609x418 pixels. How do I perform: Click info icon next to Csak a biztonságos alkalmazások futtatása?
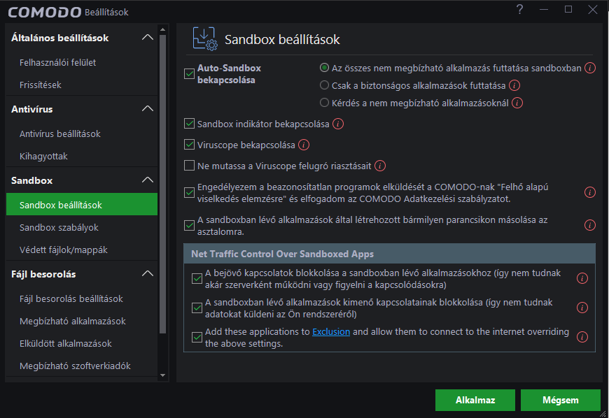[514, 86]
